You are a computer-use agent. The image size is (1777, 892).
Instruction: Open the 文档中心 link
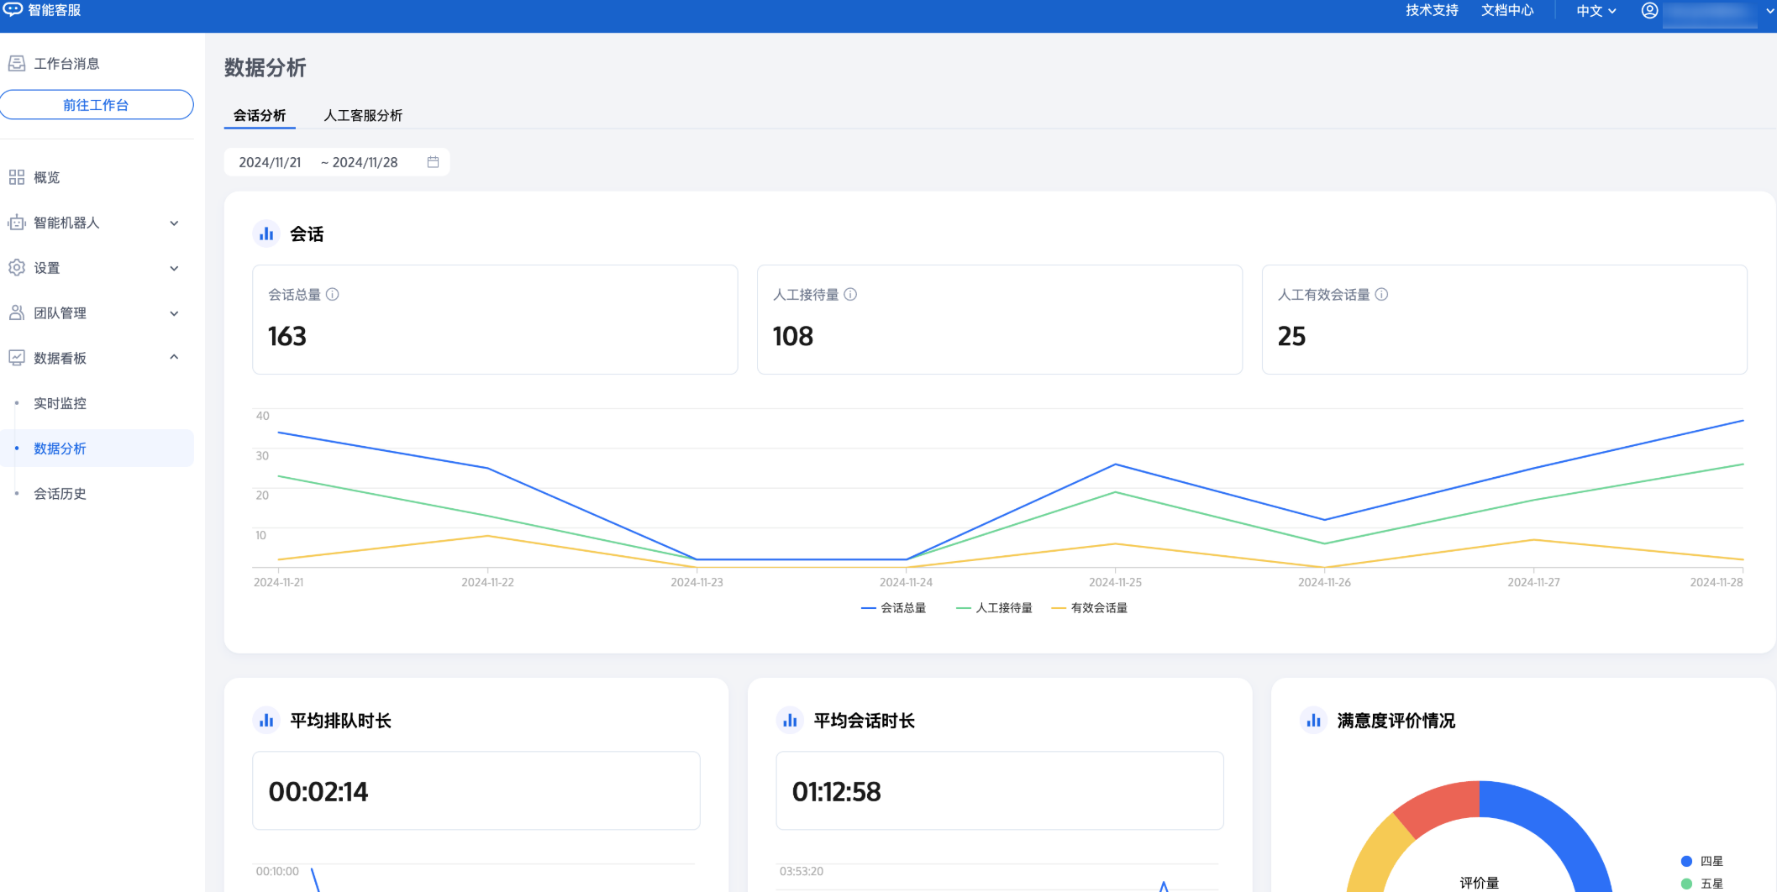(x=1507, y=11)
